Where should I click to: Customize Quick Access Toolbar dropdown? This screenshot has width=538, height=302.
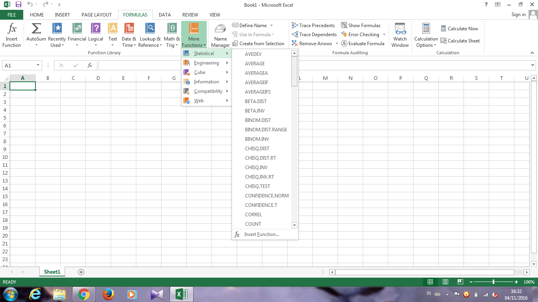pyautogui.click(x=59, y=5)
